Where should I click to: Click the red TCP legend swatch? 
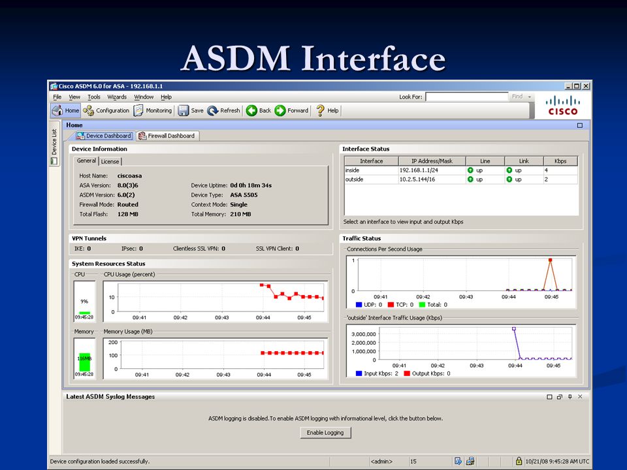pos(391,305)
